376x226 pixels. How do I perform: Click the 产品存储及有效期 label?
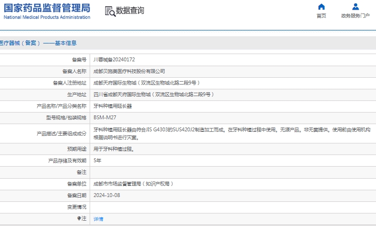(x=67, y=160)
